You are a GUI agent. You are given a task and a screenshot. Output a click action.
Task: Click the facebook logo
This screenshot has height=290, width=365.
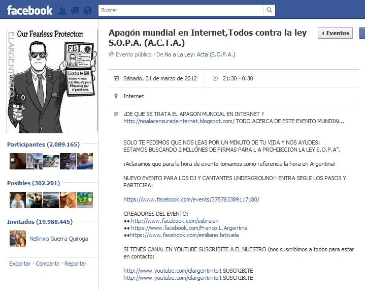tap(29, 10)
